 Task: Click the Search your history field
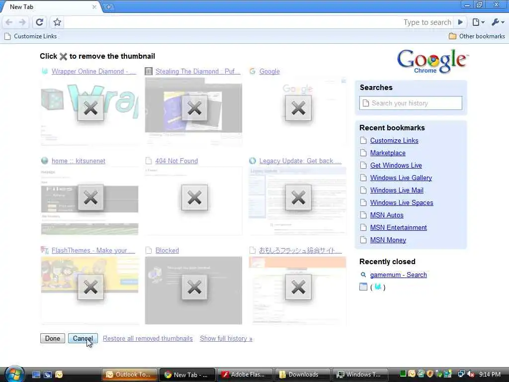(x=411, y=103)
